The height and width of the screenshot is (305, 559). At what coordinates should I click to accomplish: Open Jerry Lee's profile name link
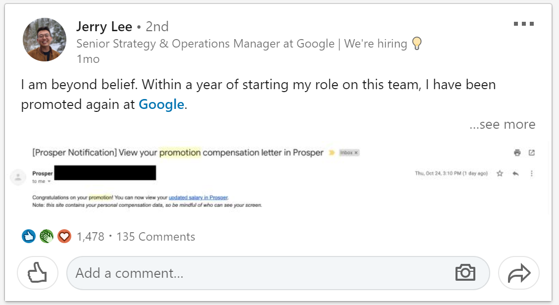point(104,27)
